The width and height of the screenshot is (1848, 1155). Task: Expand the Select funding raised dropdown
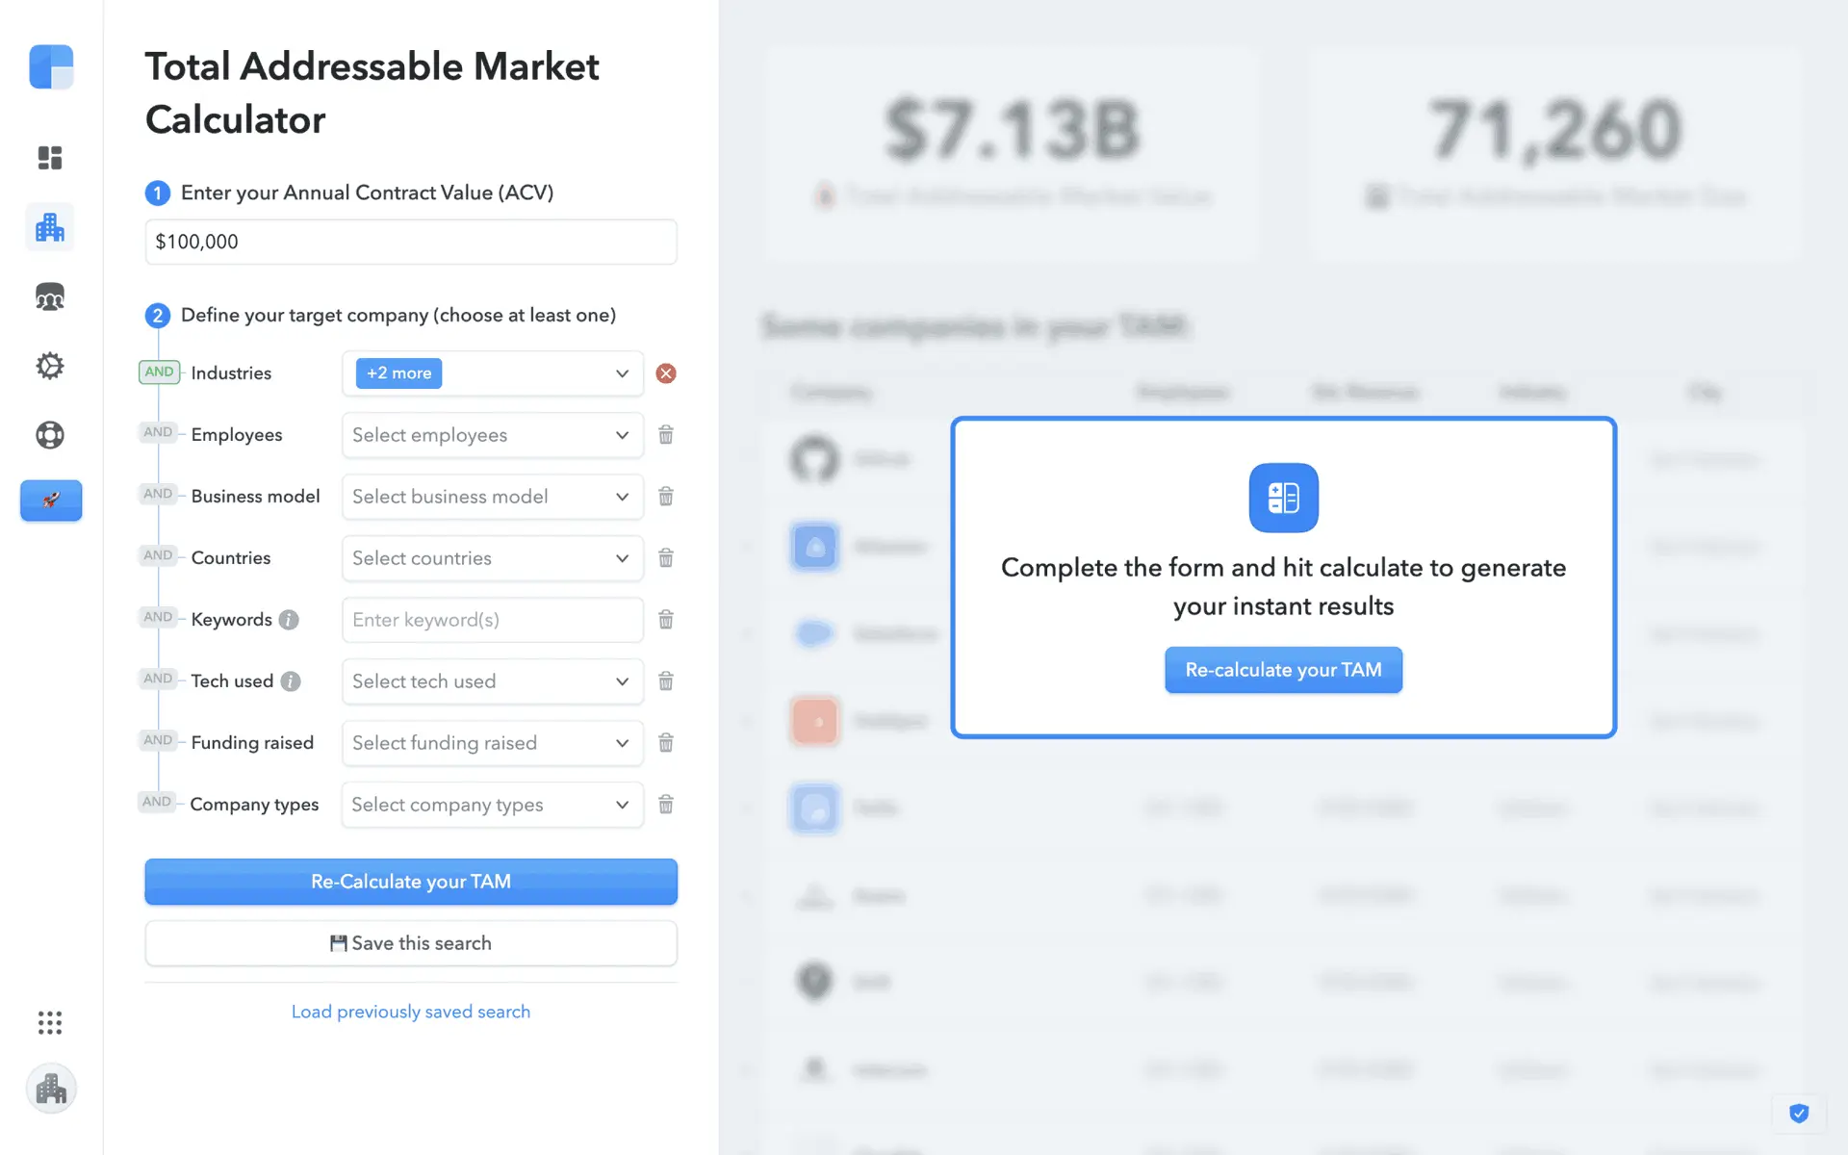pyautogui.click(x=492, y=743)
